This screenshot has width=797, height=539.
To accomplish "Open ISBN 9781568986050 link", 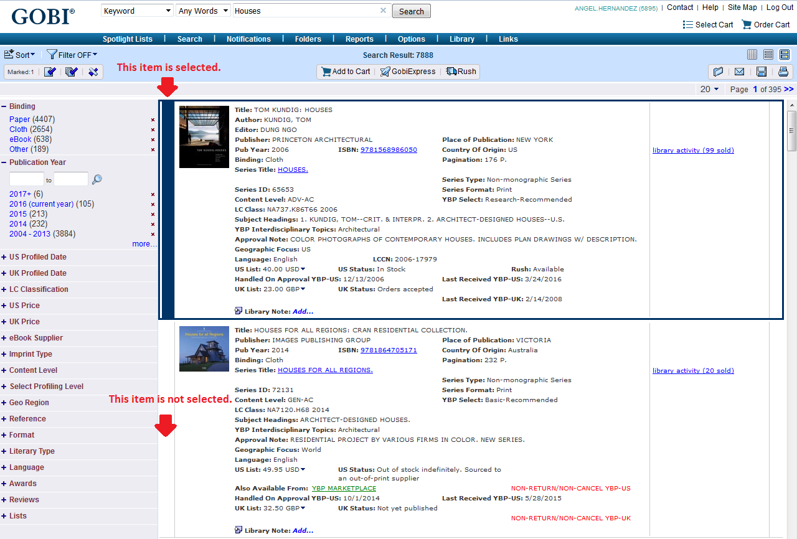I will pyautogui.click(x=389, y=149).
